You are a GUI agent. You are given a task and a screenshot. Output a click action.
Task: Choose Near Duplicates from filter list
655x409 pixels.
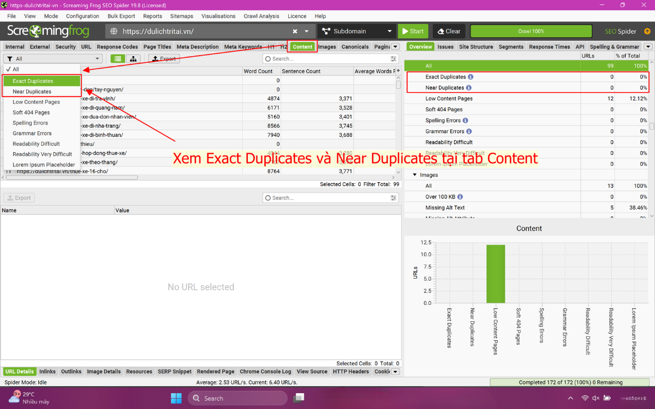[32, 92]
